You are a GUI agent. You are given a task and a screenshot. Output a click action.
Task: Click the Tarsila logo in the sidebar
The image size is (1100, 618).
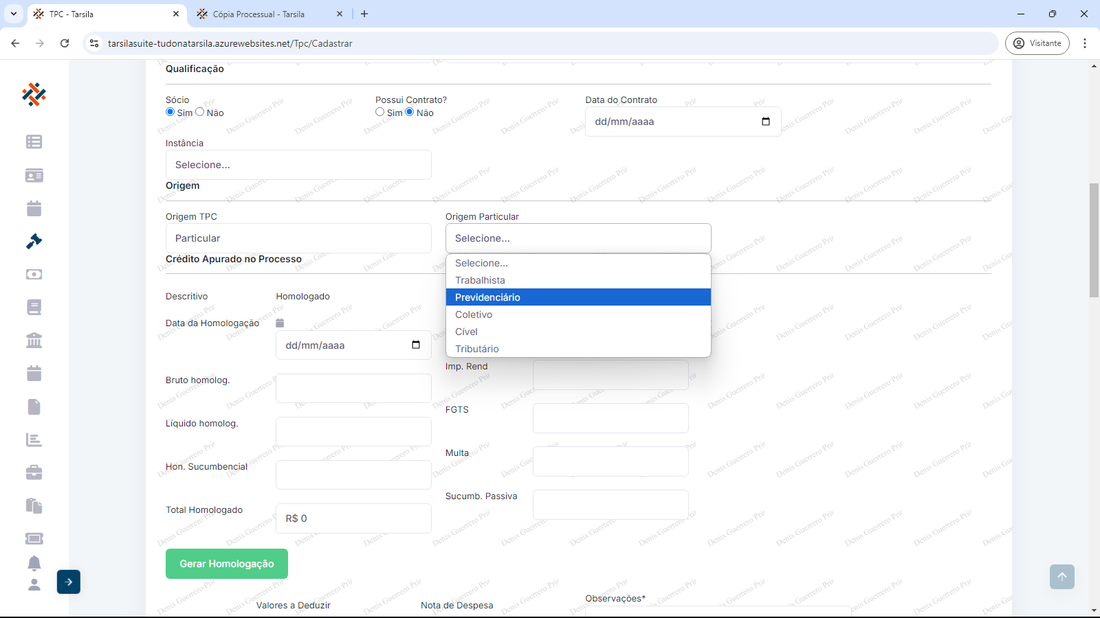(34, 94)
